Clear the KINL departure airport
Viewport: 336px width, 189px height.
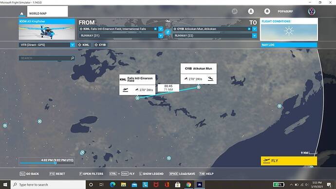click(x=155, y=29)
